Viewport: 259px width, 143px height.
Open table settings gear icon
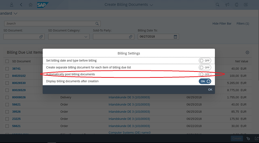tap(247, 52)
